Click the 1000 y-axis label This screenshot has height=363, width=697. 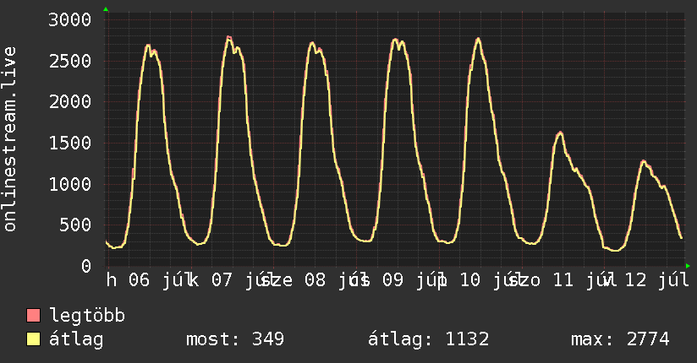(x=70, y=184)
